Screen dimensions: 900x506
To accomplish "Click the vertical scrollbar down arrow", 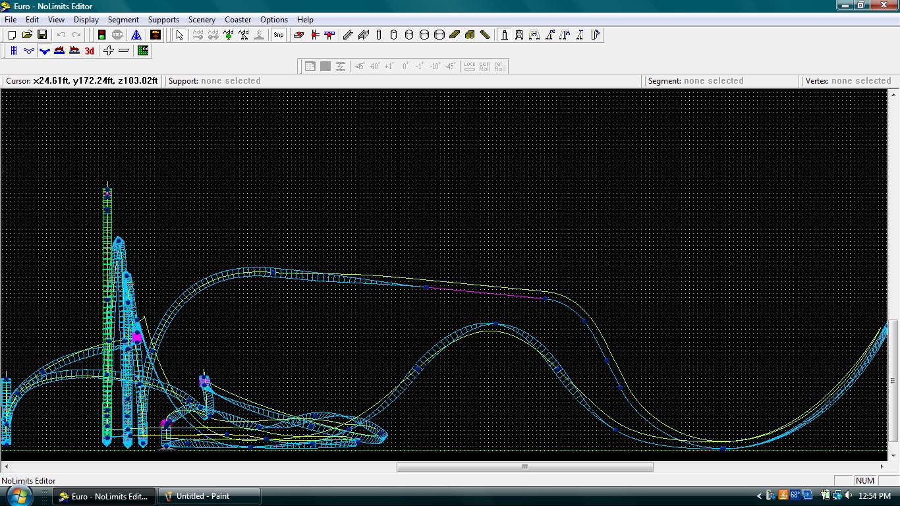I will click(x=893, y=455).
